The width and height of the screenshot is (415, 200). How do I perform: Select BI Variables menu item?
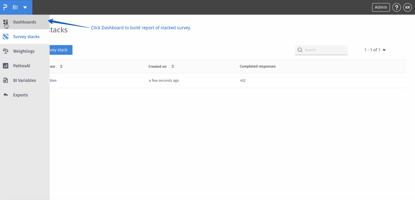point(25,80)
